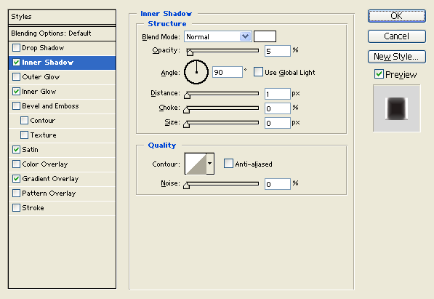Click the Size value field

pos(278,123)
